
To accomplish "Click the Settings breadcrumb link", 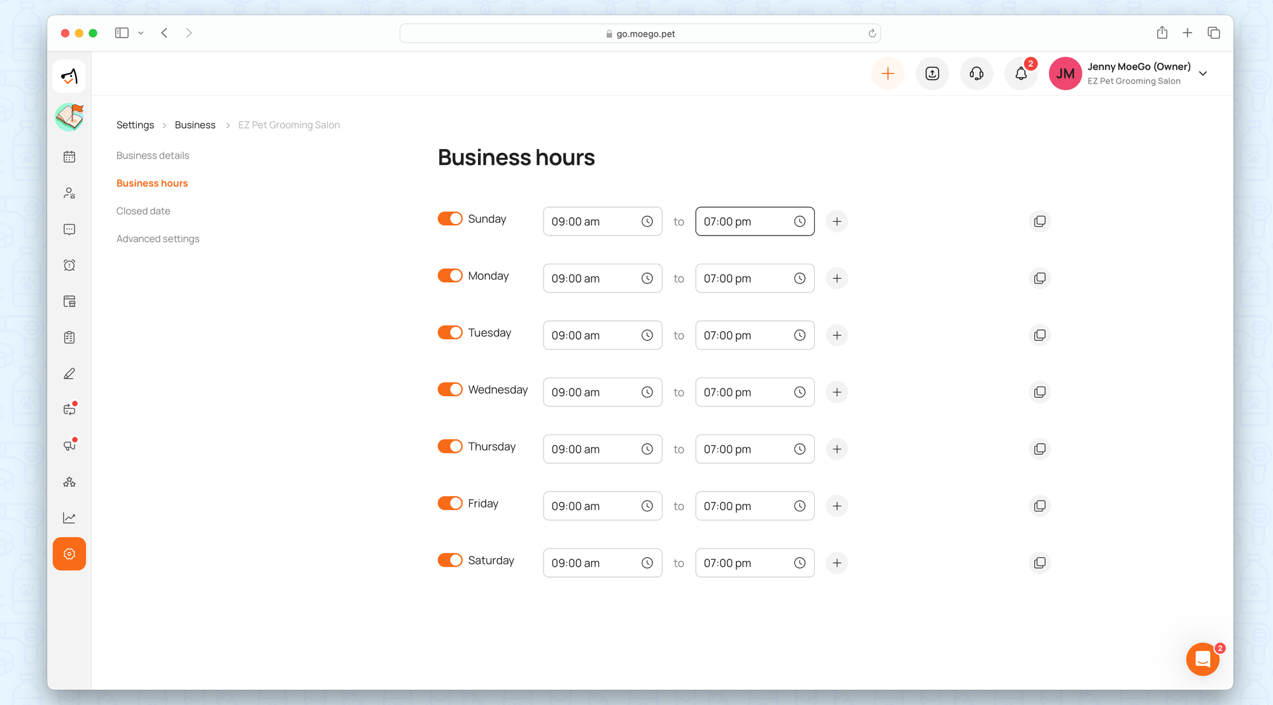I will [135, 125].
